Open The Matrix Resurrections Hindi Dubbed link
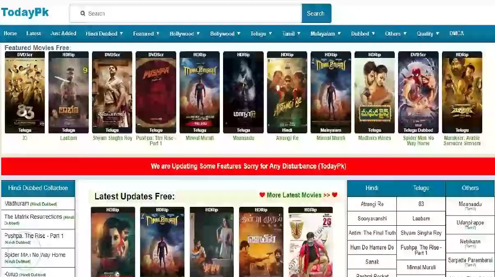Viewport: 495px width, 277px height. 33,217
